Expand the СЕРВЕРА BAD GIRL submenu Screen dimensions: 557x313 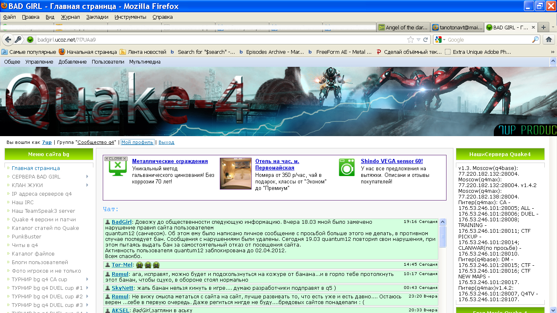pyautogui.click(x=87, y=176)
